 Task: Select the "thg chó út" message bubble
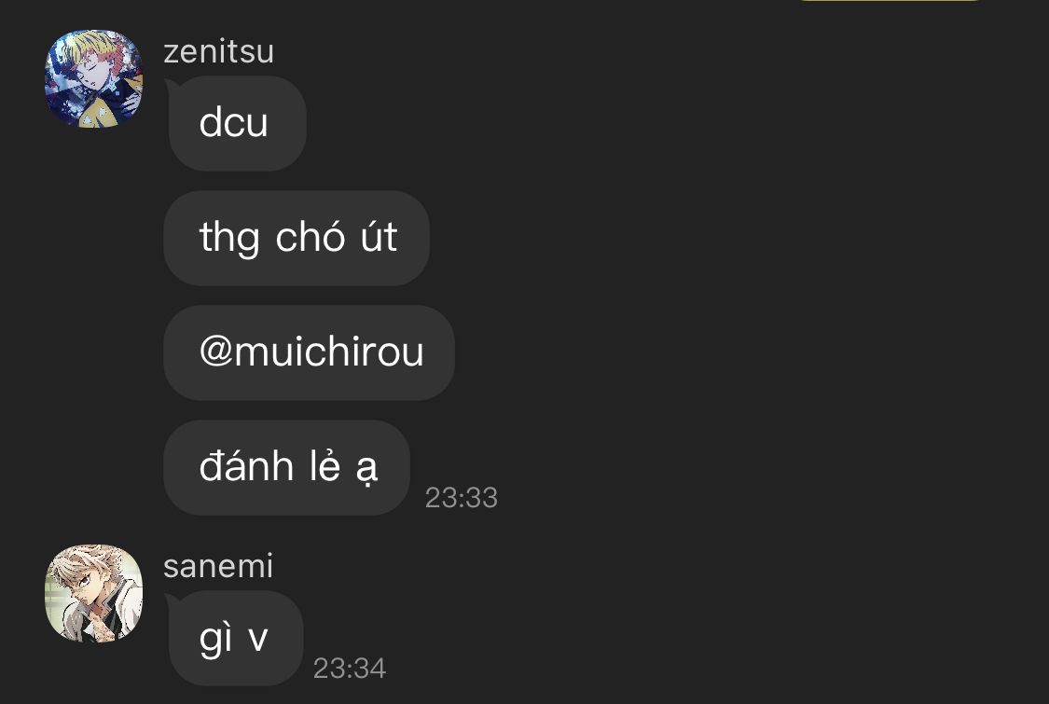297,238
